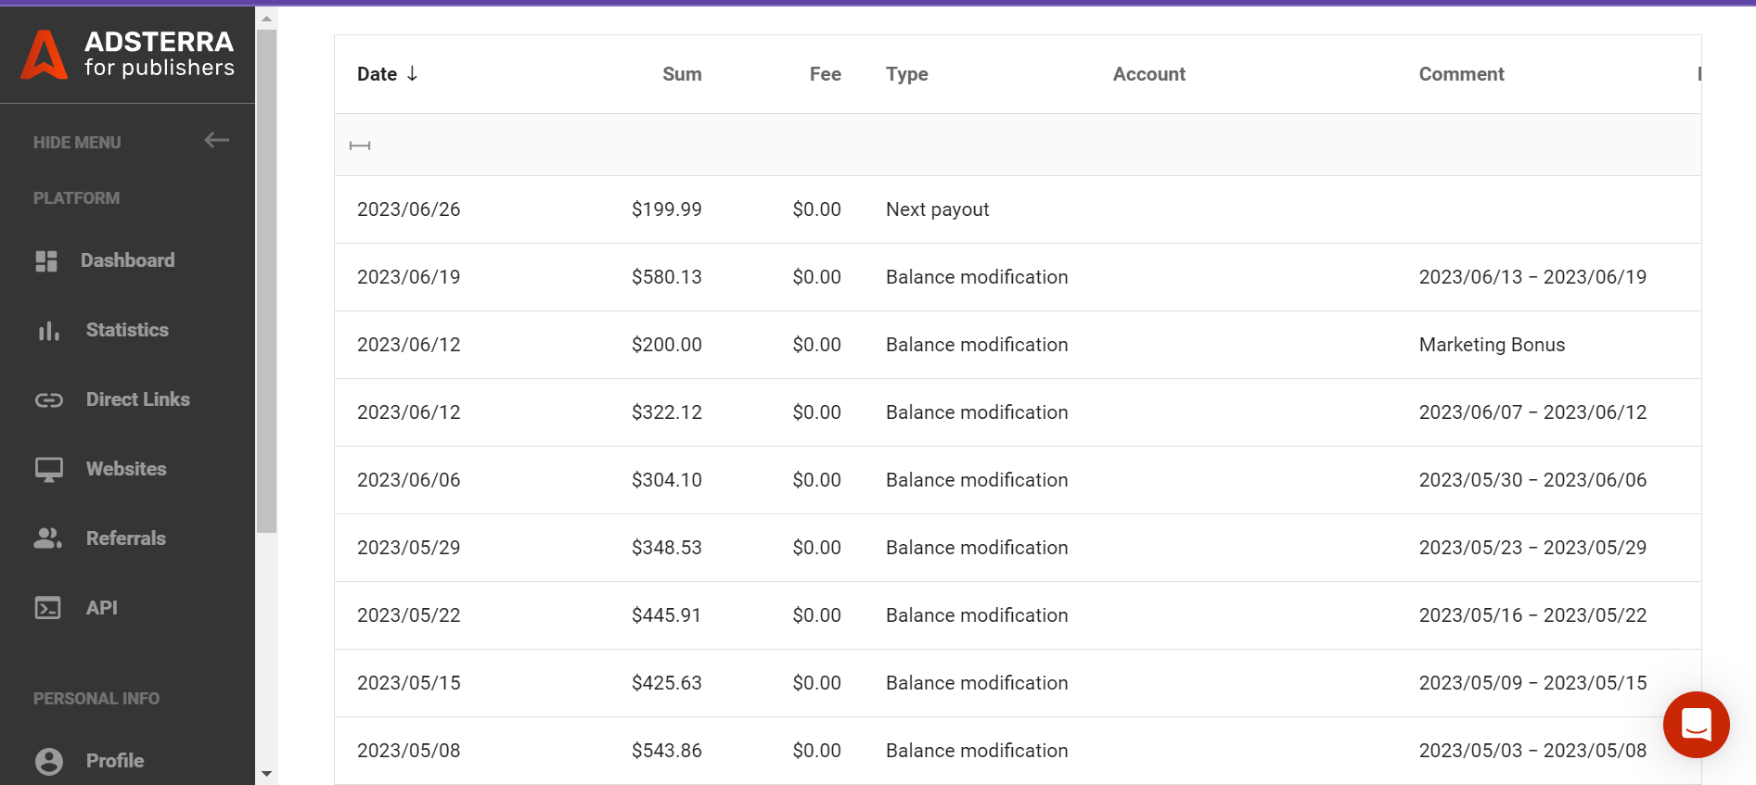Select the Marketing Bonus row
The image size is (1756, 785).
[x=1018, y=345]
